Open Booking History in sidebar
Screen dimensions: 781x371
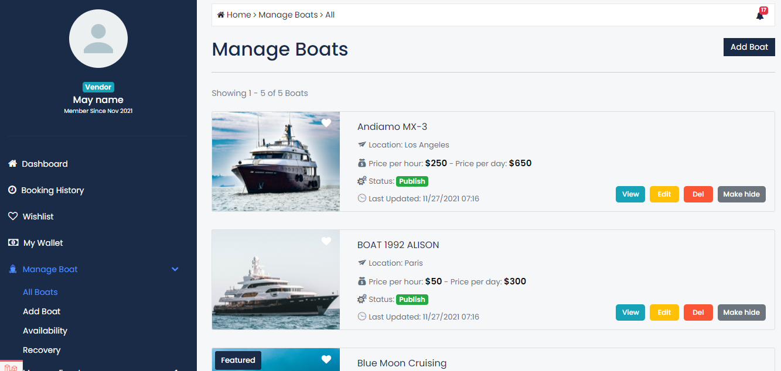click(x=52, y=190)
